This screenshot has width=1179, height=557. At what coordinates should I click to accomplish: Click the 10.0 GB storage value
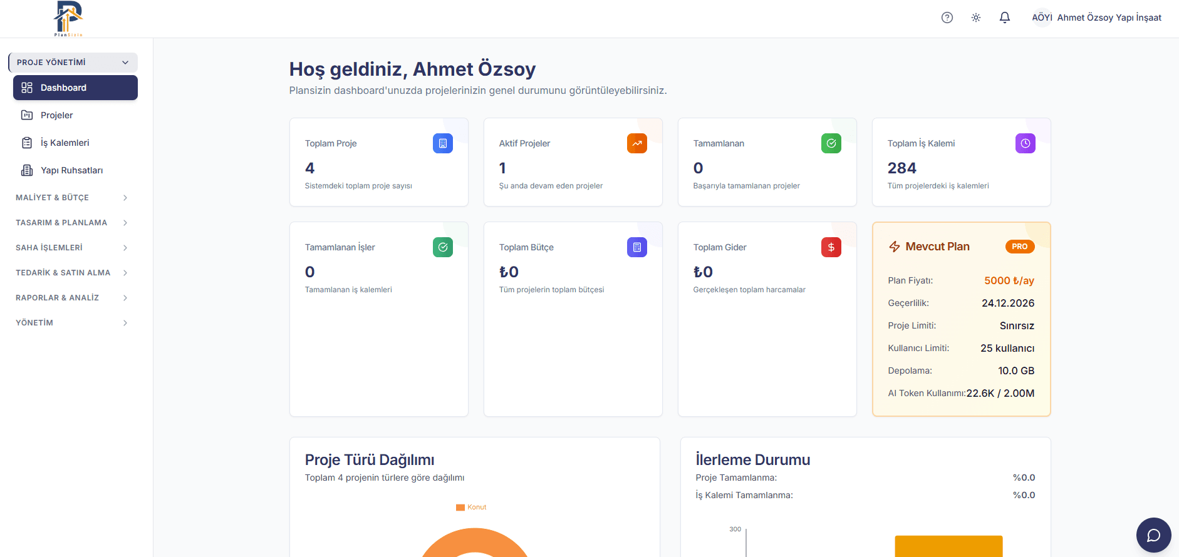(x=1016, y=370)
